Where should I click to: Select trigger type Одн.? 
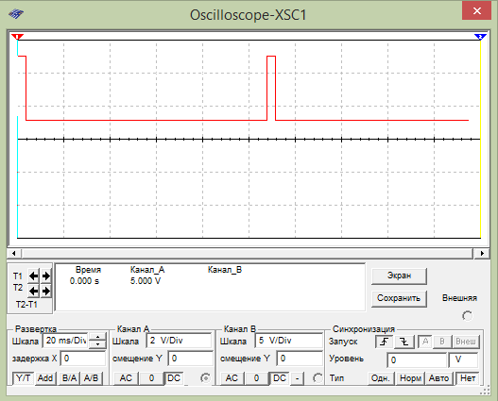point(381,378)
